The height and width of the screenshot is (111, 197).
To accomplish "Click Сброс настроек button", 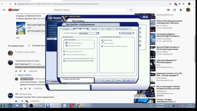I will tap(127, 33).
